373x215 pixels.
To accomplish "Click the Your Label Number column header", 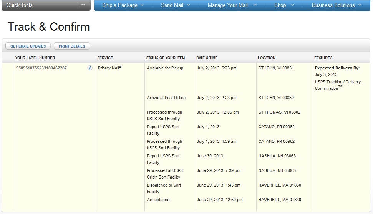I will click(x=35, y=58).
